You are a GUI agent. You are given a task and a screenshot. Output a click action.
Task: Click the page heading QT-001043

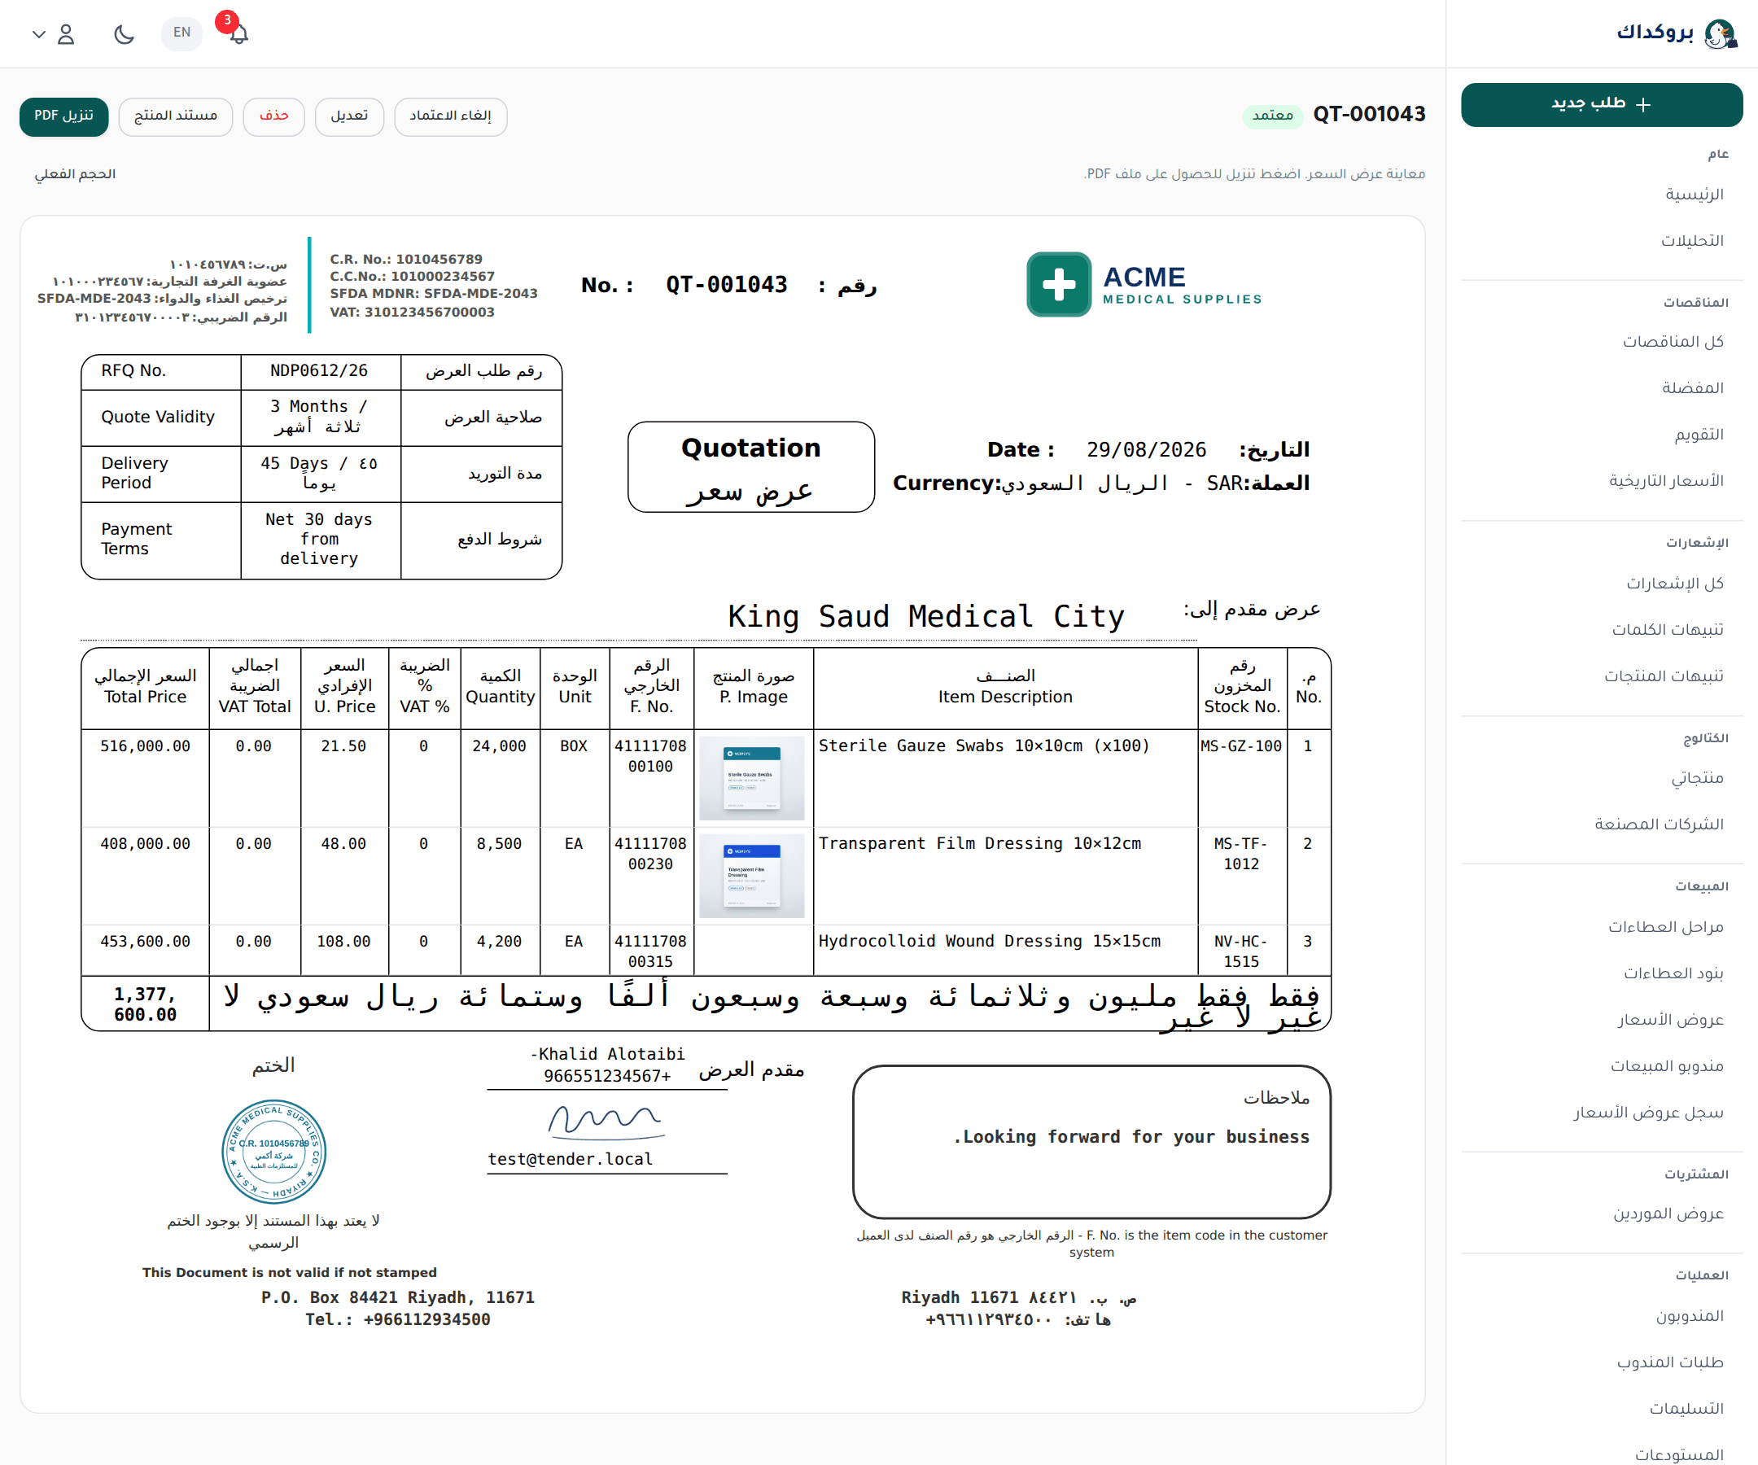(1369, 115)
